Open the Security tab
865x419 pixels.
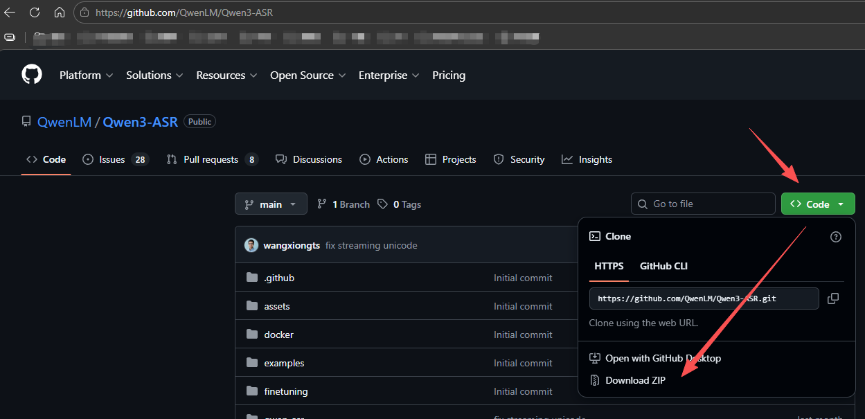[519, 159]
